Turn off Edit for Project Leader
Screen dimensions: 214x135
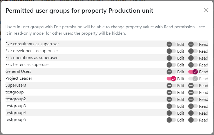pos(171,79)
